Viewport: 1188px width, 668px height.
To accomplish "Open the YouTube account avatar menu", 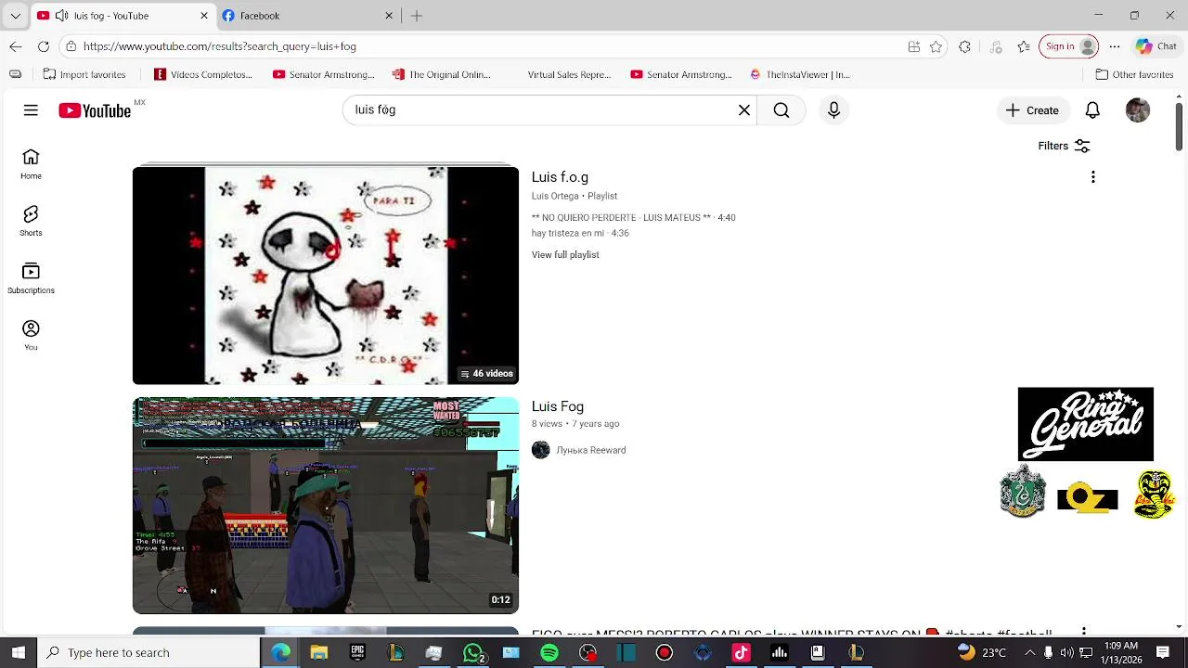I will [1137, 110].
